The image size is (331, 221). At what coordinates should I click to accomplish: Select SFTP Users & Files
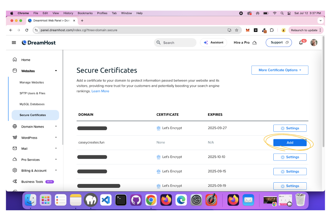tap(33, 93)
